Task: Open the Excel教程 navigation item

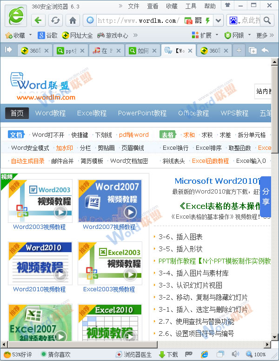Action: point(92,113)
